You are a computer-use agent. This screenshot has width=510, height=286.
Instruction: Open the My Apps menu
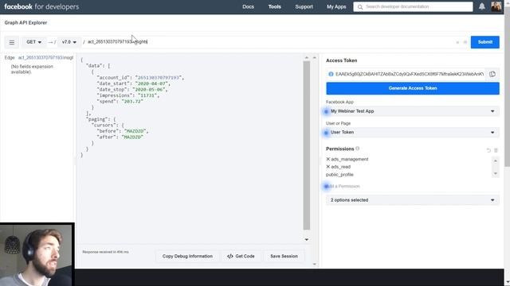point(336,6)
